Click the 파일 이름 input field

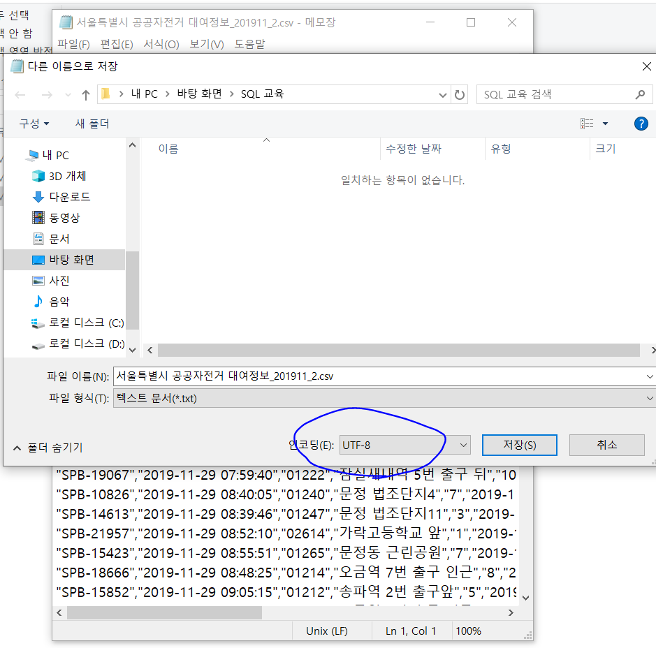click(379, 376)
